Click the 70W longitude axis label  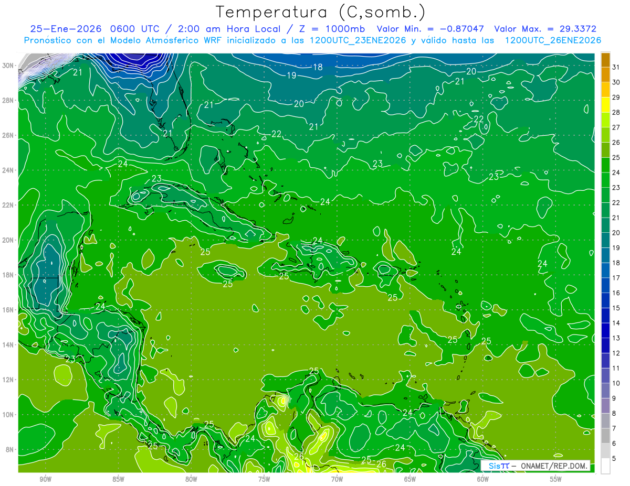[337, 479]
